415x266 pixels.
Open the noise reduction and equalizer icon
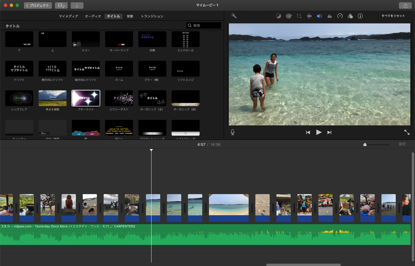point(330,16)
